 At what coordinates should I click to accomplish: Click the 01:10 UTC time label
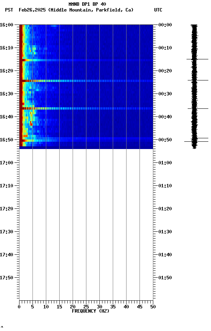(x=165, y=186)
